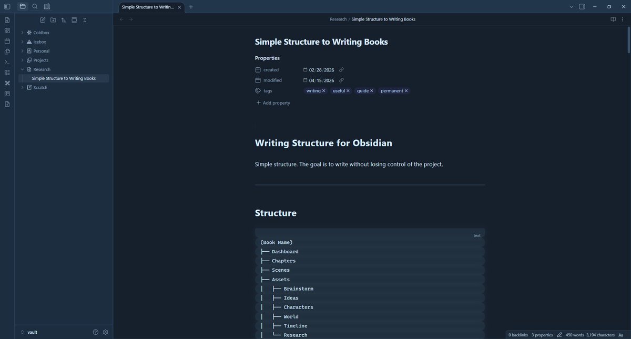Screen dimensions: 631x339
Task: Remove the writing tag
Action: coord(323,91)
